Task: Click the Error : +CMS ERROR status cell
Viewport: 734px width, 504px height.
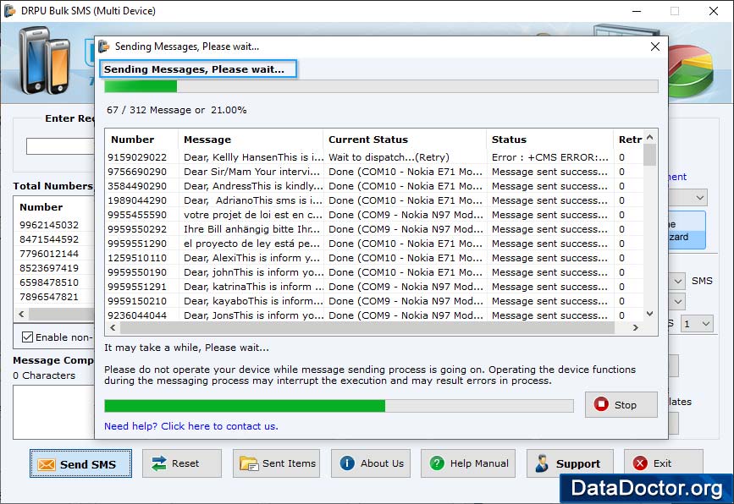Action: coord(550,157)
